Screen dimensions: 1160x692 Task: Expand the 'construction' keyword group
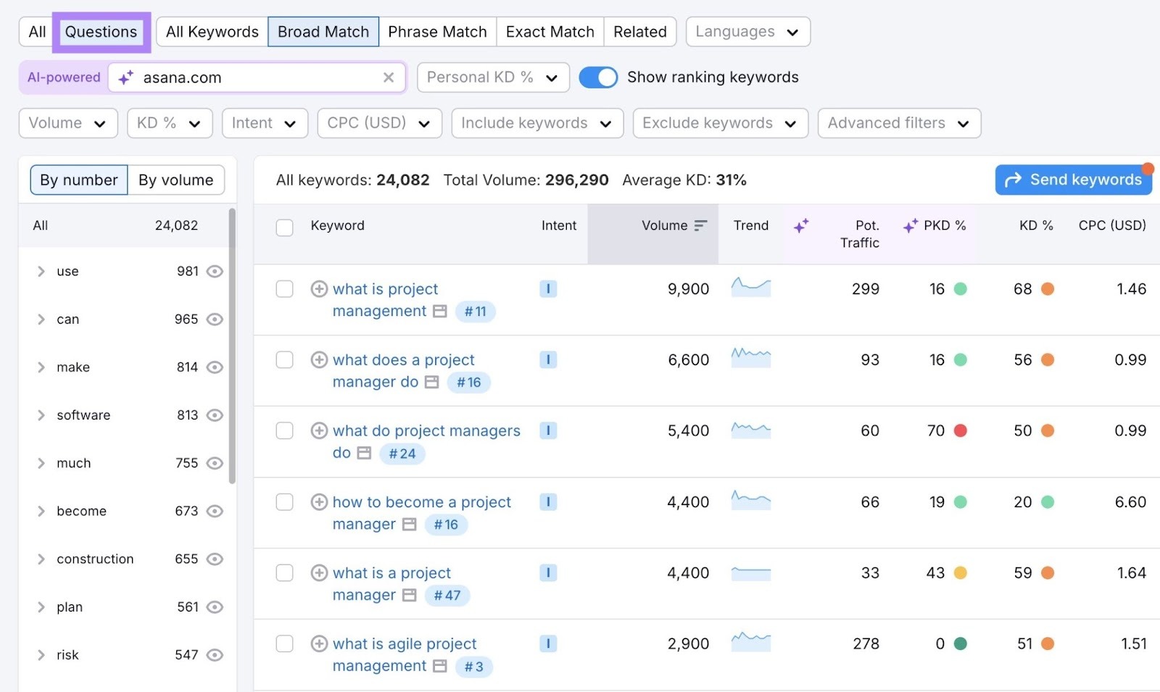(x=41, y=559)
